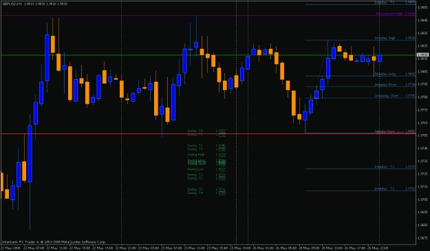Click the 1.9845 price axis label

click(423, 20)
